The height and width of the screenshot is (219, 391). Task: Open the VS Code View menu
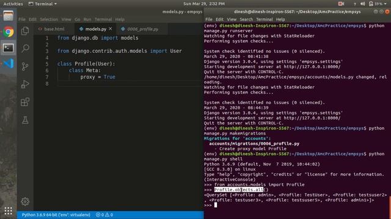point(66,19)
